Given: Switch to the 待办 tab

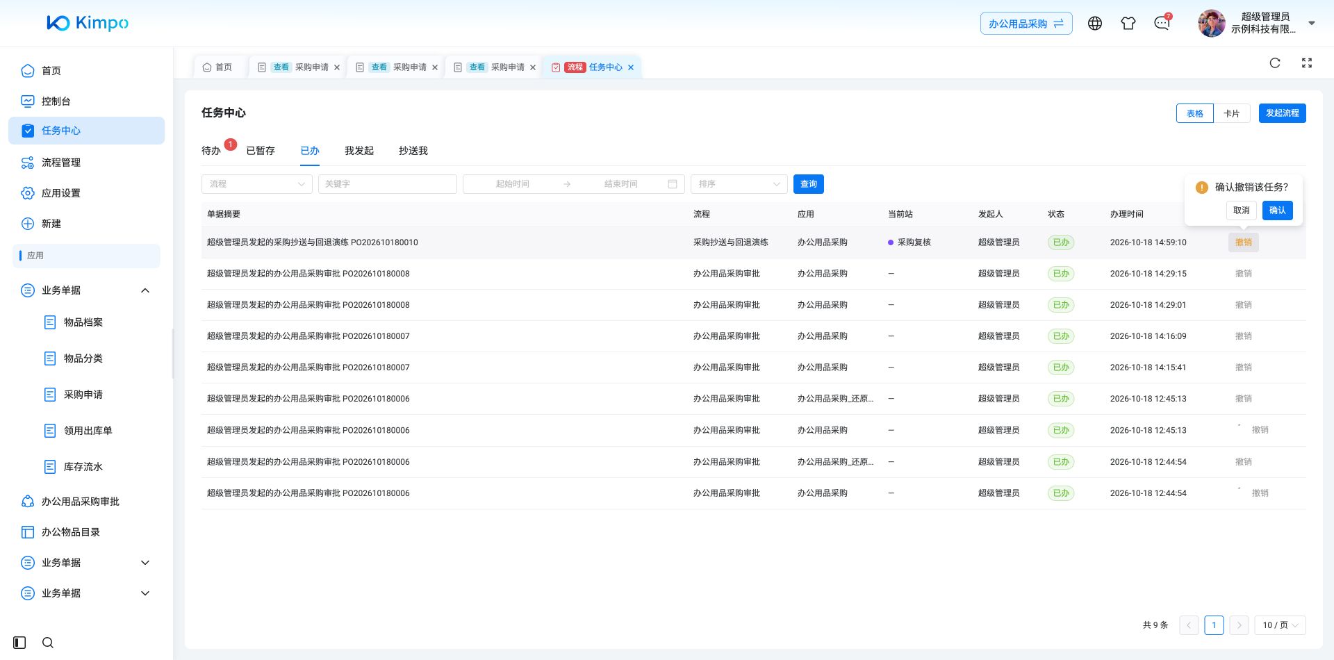Looking at the screenshot, I should [x=211, y=151].
